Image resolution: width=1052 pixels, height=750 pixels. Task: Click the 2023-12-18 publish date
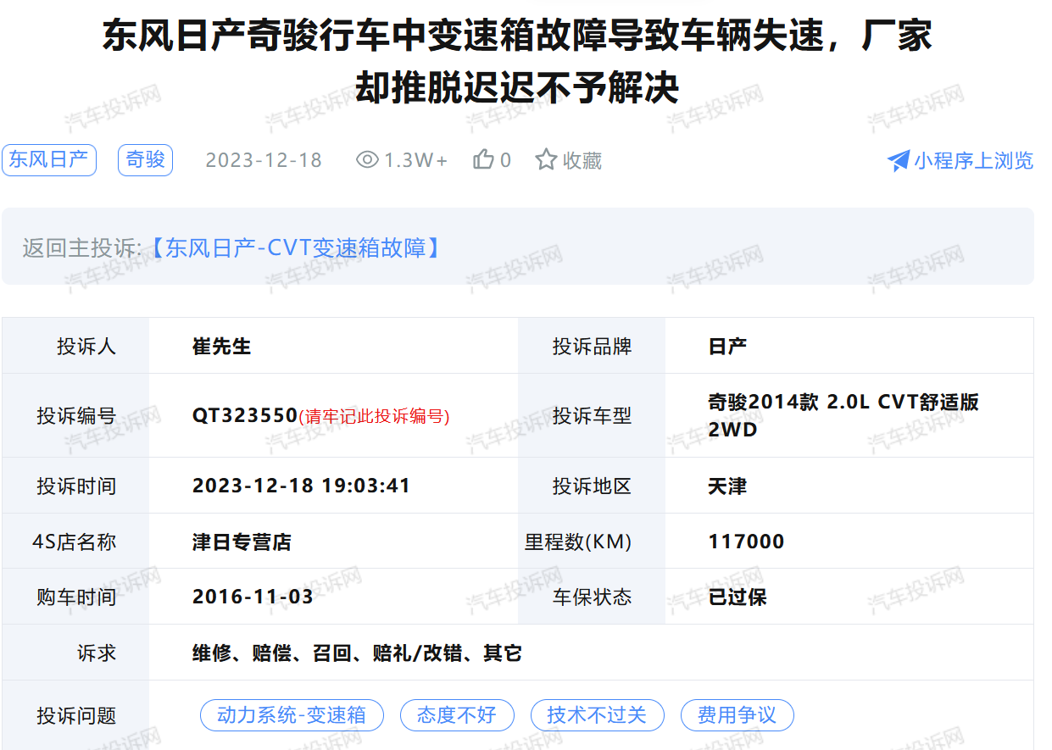[x=264, y=160]
